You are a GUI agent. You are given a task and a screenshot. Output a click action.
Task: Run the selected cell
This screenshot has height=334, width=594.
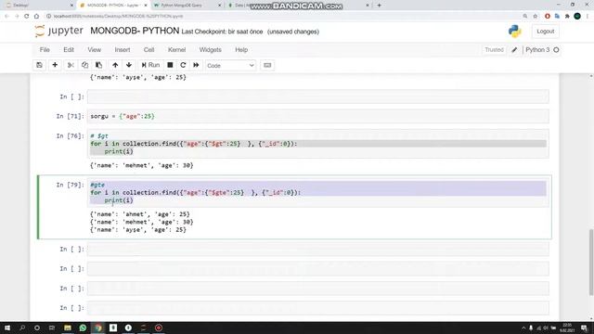[x=150, y=65]
